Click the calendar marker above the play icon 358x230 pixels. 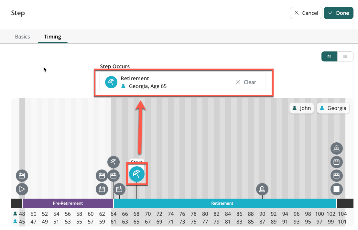click(x=22, y=176)
